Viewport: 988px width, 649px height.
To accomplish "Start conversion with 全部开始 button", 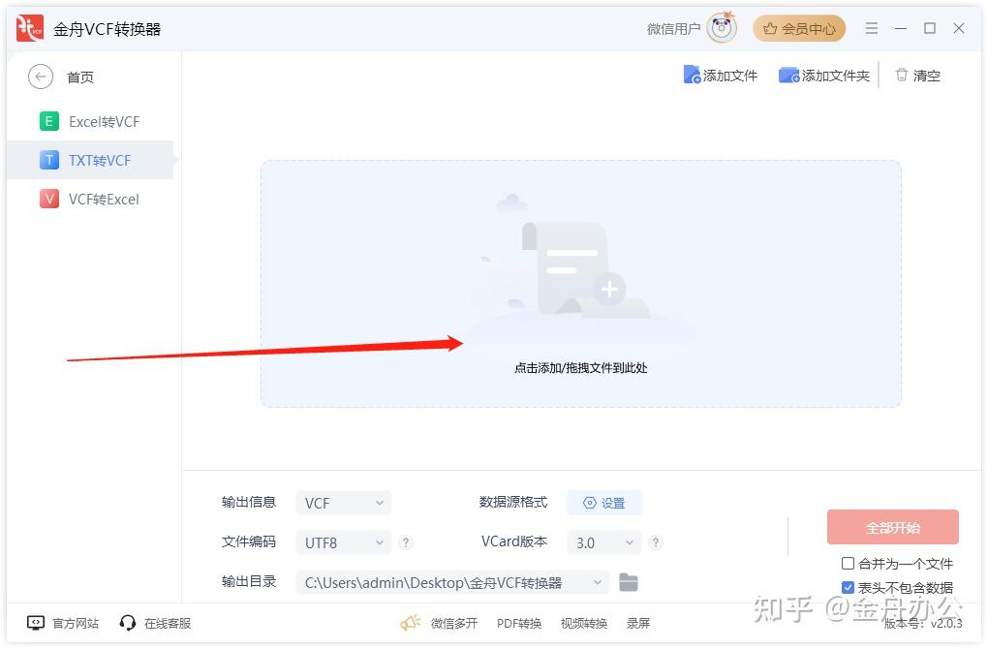I will point(891,526).
